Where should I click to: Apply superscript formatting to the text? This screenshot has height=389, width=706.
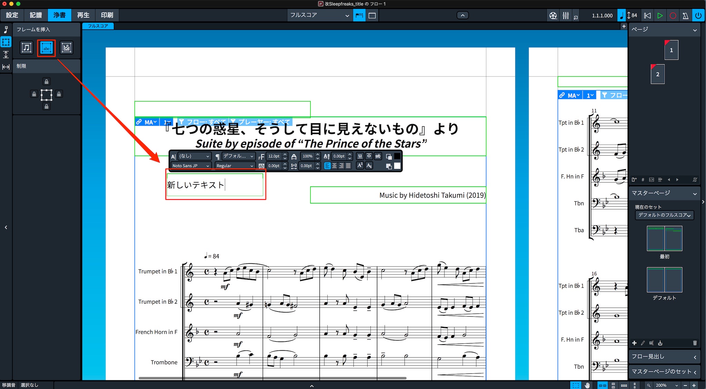point(360,165)
